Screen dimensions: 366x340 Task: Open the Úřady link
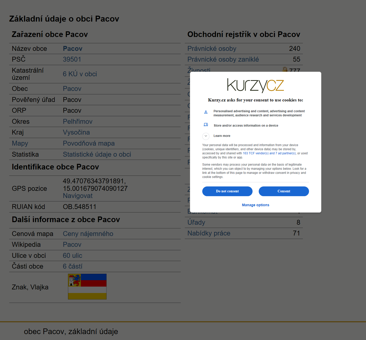coord(196,222)
